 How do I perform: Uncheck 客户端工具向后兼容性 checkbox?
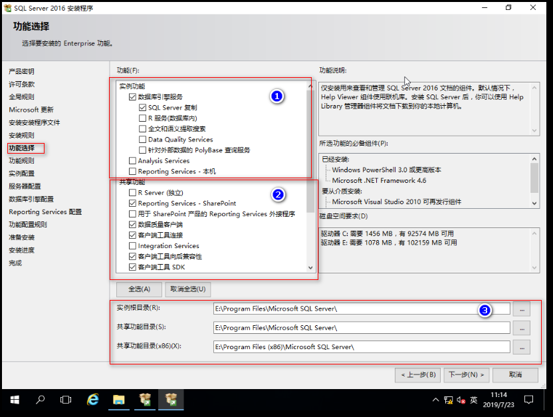(133, 257)
